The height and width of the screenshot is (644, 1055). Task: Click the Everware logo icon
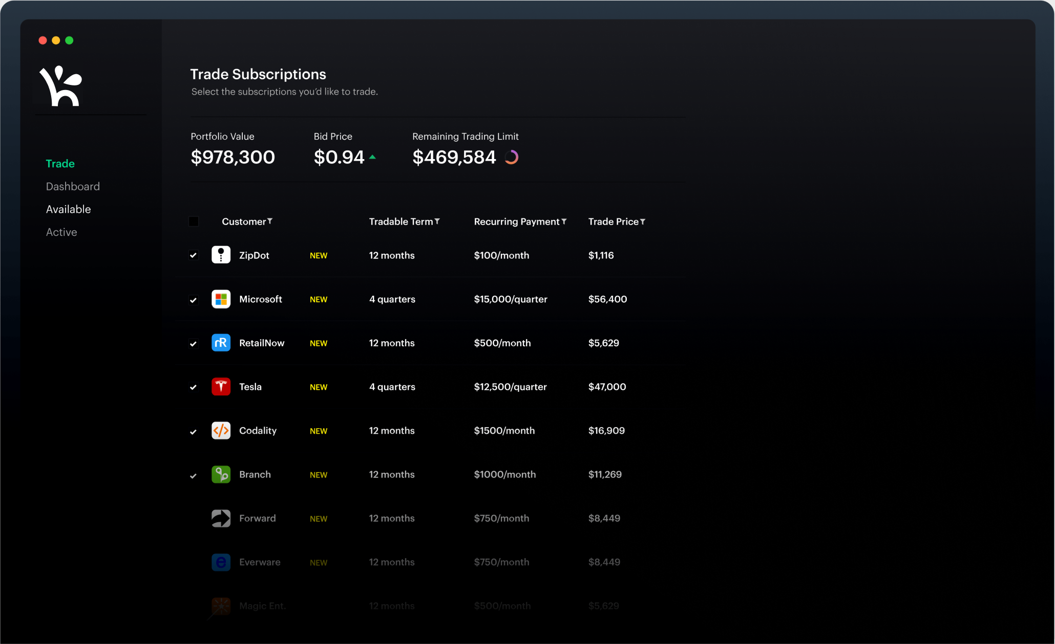click(x=221, y=562)
